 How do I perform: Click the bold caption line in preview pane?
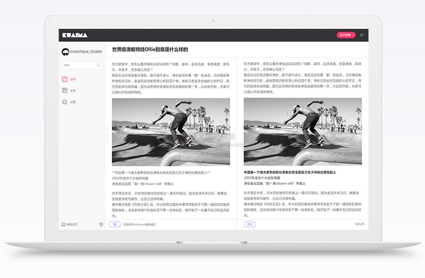pyautogui.click(x=290, y=172)
